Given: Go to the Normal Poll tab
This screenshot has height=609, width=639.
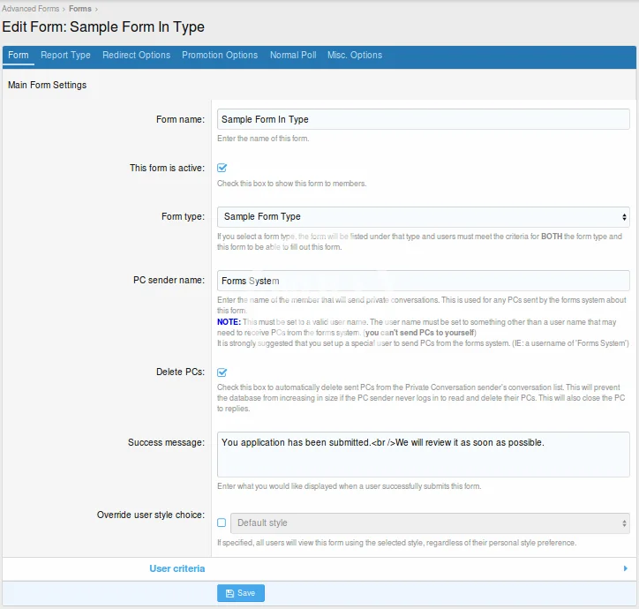Looking at the screenshot, I should [292, 55].
